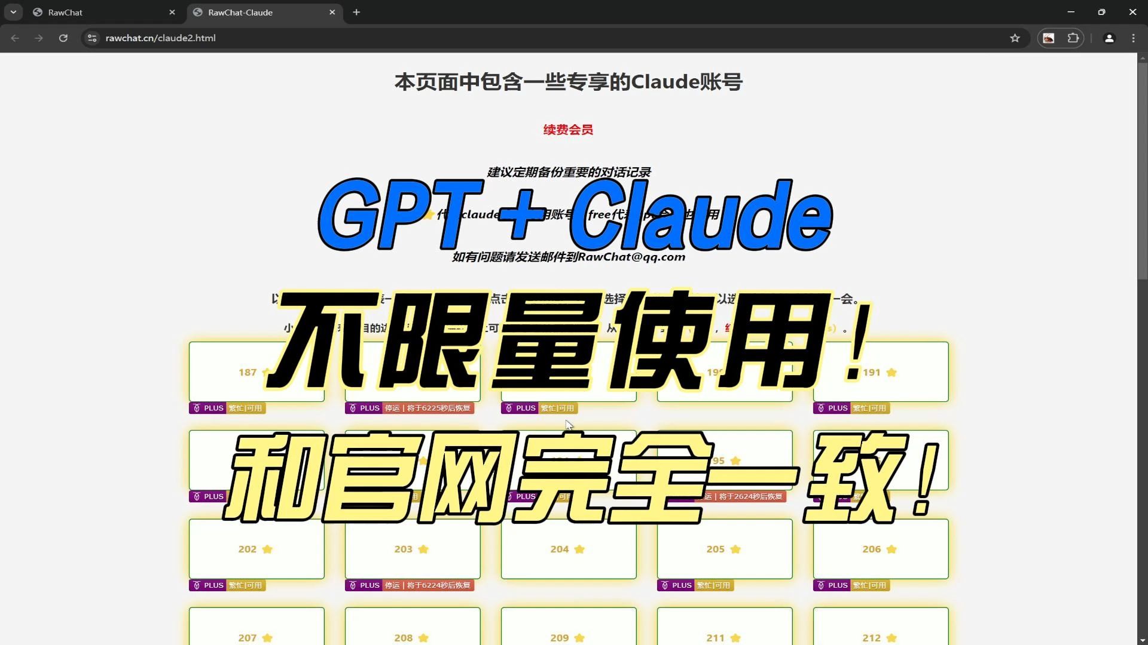
Task: Click the 繁忙|可用 status under card 206
Action: (870, 585)
